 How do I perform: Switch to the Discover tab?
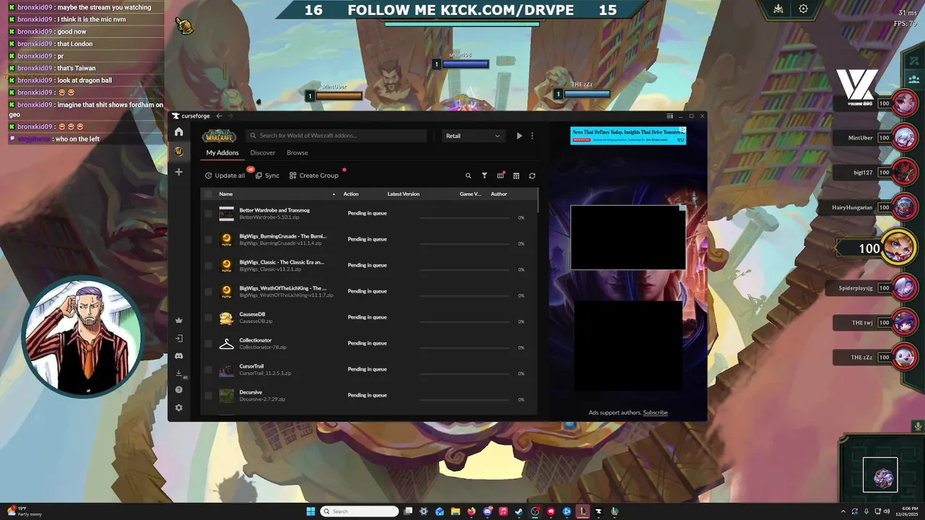263,153
